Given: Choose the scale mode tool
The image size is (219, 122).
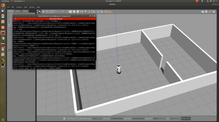Looking at the screenshot, I should click(51, 12).
